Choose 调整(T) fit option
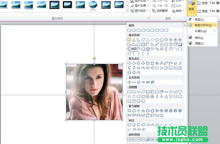The height and width of the screenshot is (144, 220). coord(199,43)
